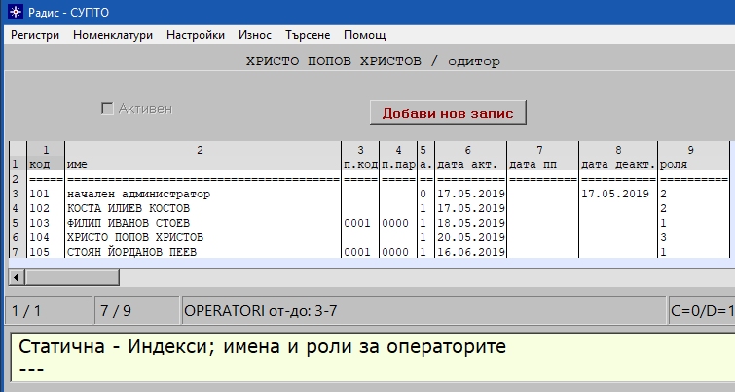
Task: Click activation date '16.06.2019'
Action: click(471, 252)
